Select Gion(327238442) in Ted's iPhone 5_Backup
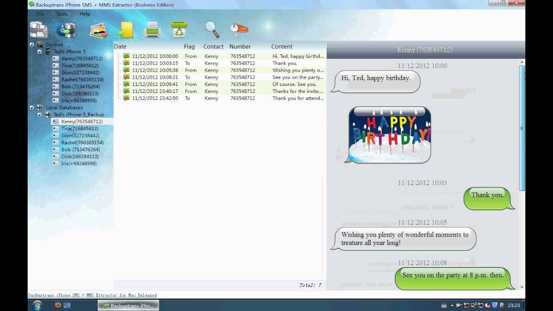This screenshot has height=311, width=553. (80, 136)
